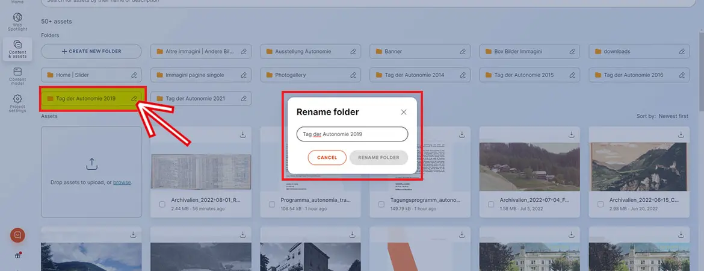
Task: Click the edit pencil on the downloads folder
Action: [x=682, y=52]
